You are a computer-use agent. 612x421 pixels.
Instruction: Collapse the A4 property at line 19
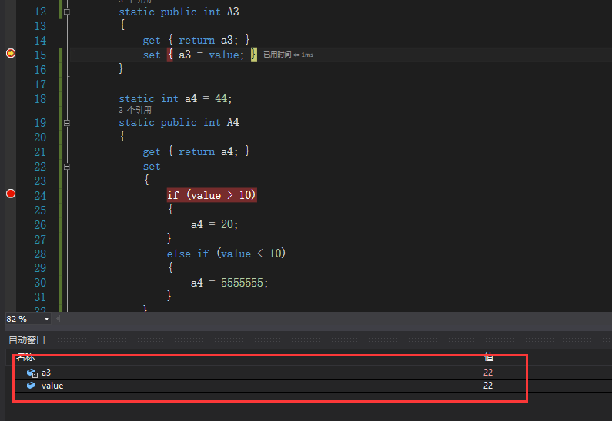tap(67, 123)
